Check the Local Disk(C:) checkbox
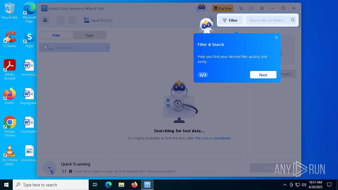 (45, 47)
